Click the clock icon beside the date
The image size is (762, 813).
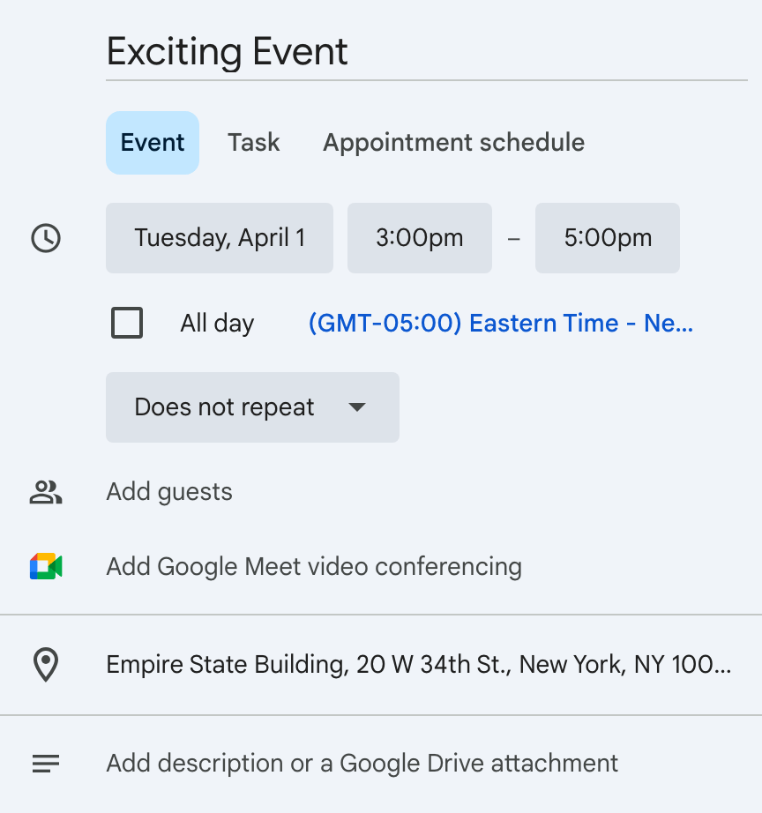(x=46, y=238)
